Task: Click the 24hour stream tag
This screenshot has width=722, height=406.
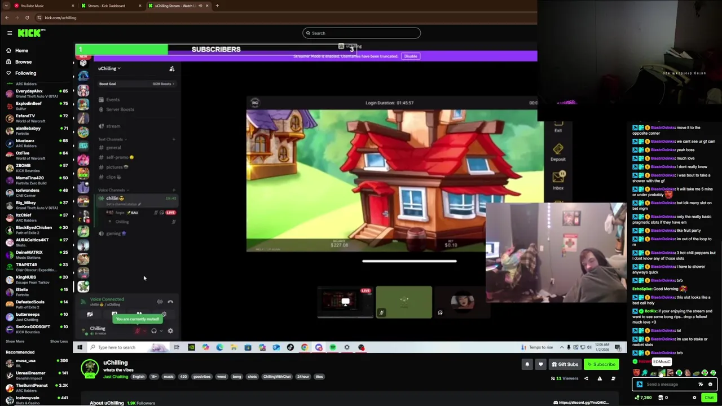Action: 303,377
